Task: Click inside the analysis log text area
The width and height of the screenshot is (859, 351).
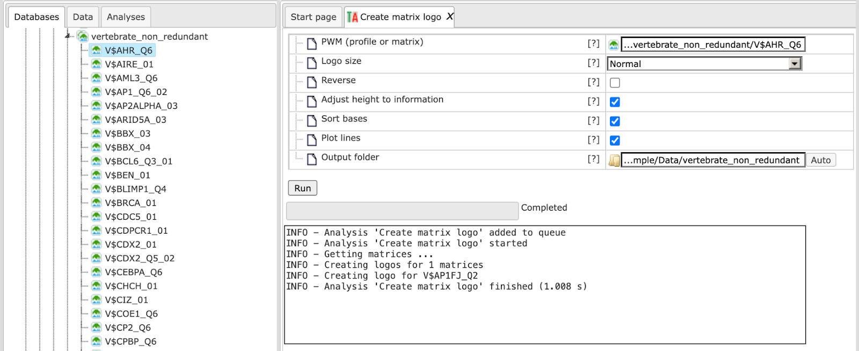Action: (x=545, y=285)
